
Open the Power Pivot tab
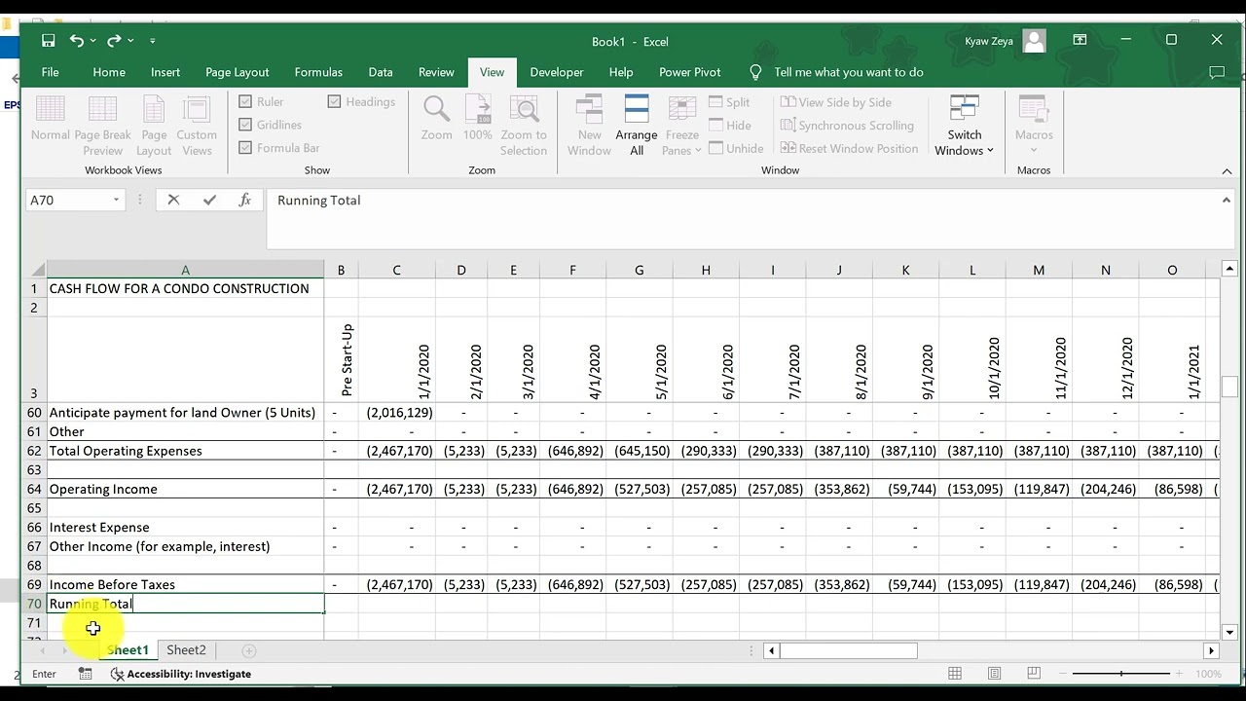(689, 72)
